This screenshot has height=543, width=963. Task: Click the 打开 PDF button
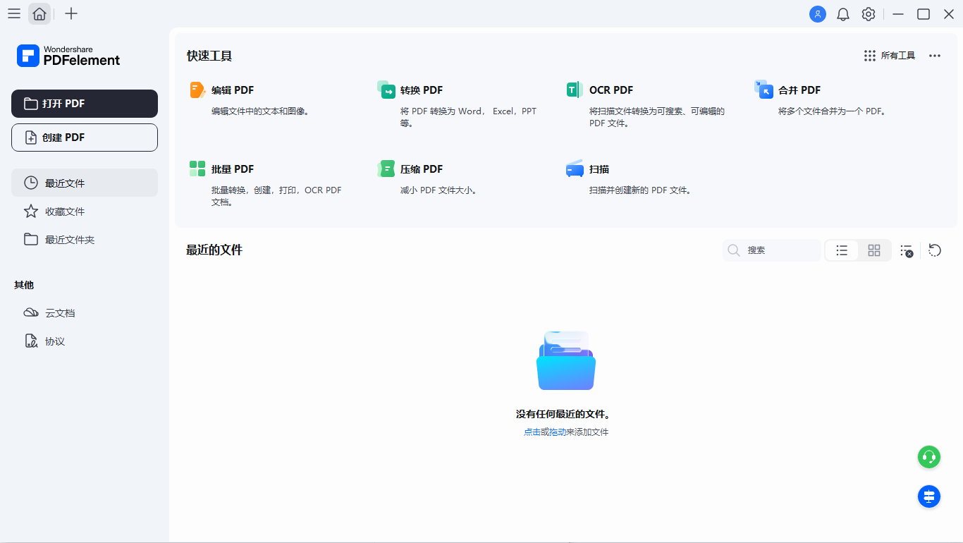pos(84,104)
